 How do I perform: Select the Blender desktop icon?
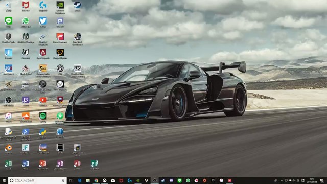(x=8, y=149)
